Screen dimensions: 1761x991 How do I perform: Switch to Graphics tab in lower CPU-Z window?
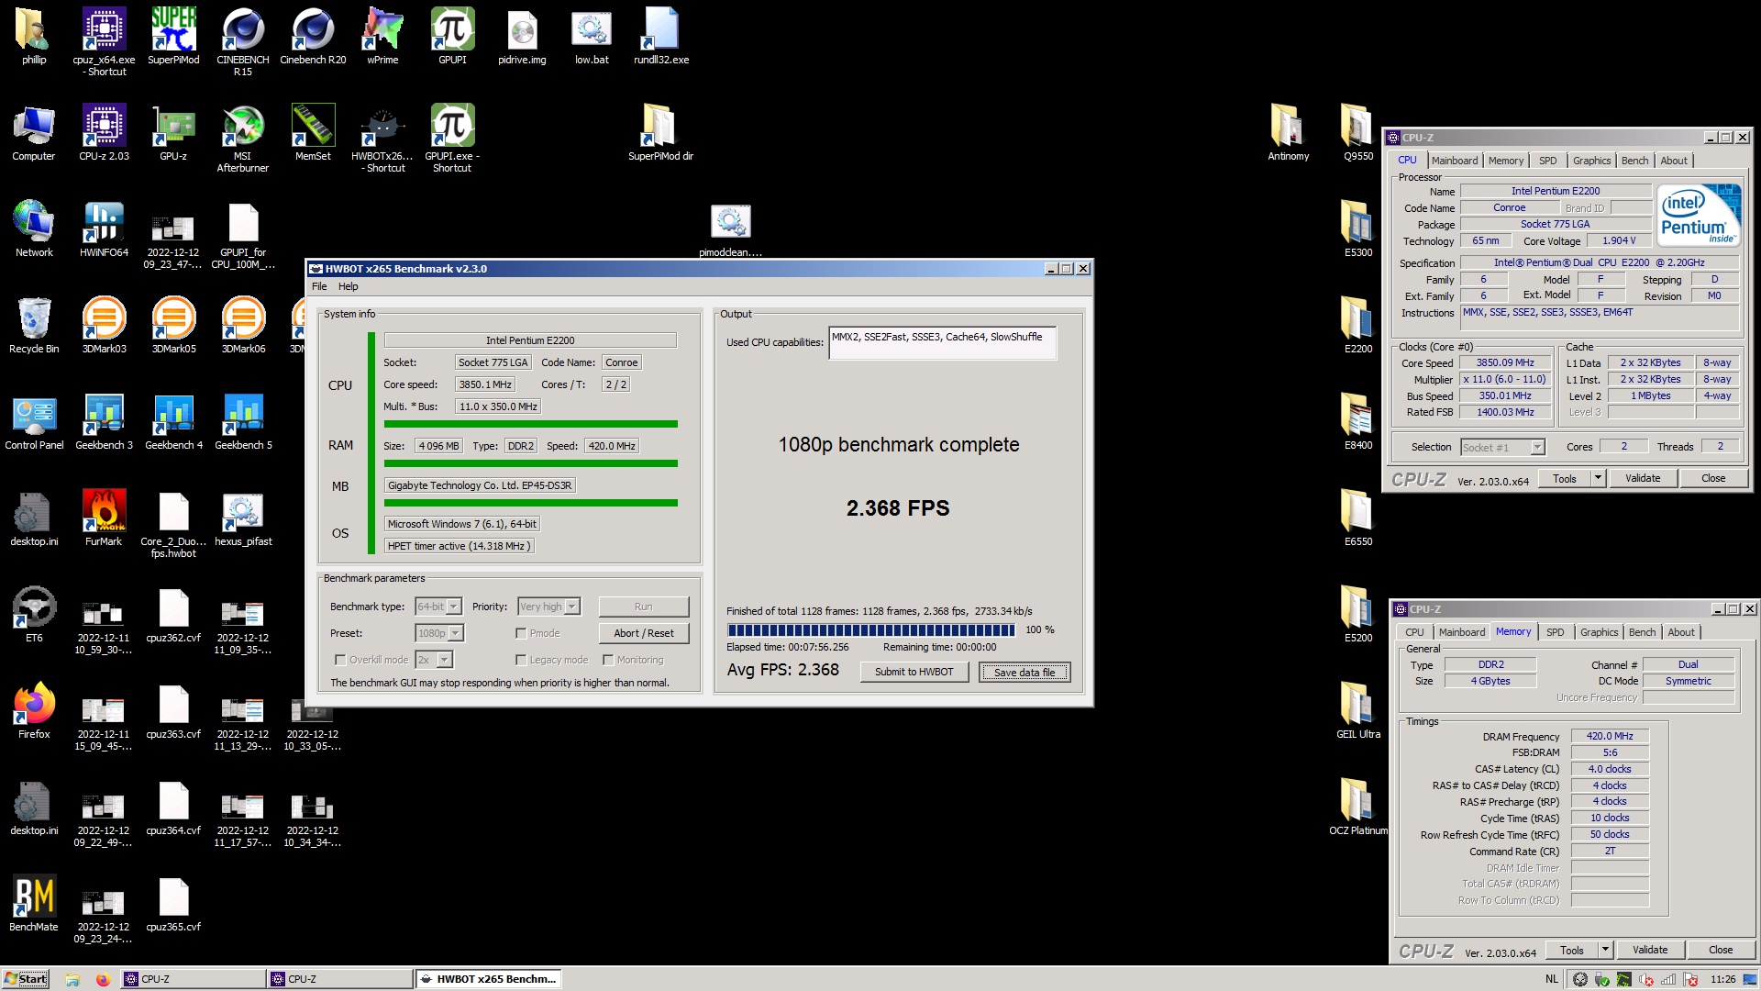[1599, 632]
